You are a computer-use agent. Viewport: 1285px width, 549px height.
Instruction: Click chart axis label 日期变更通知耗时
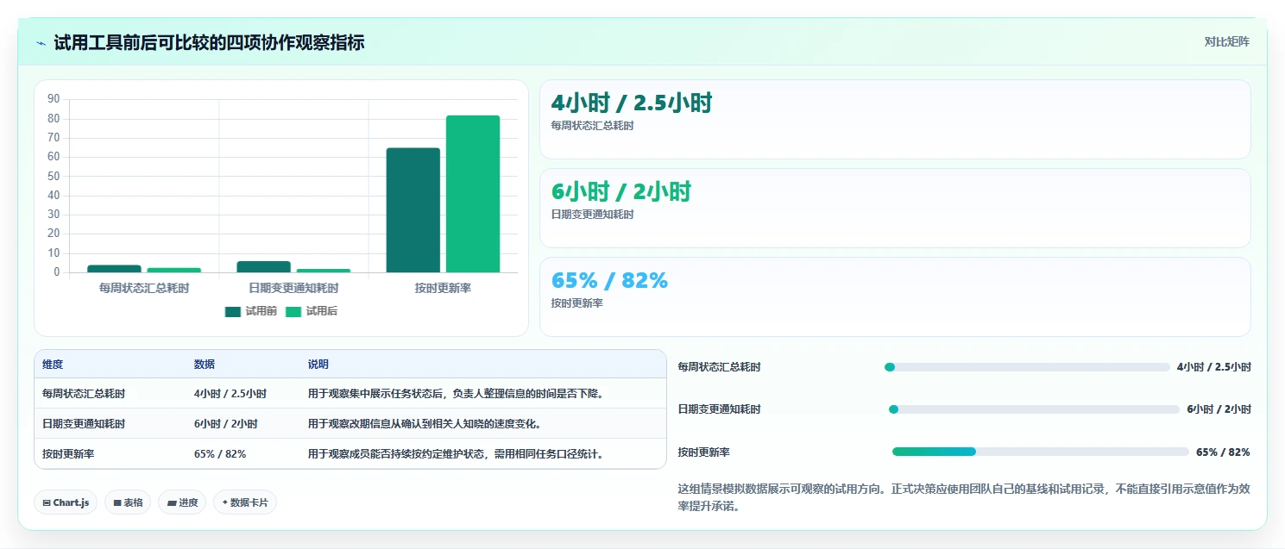(x=293, y=288)
